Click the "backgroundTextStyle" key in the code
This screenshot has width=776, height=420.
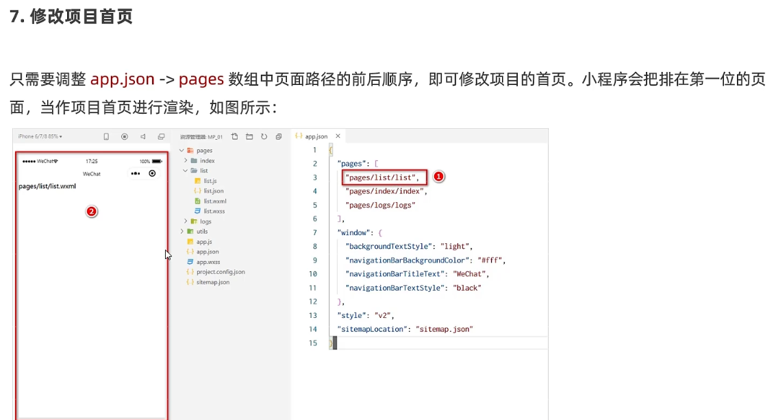[x=388, y=247]
